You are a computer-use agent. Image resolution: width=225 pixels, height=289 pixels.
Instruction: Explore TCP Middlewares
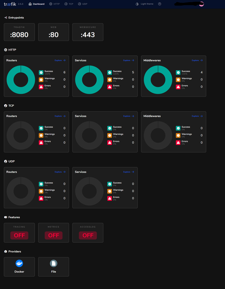tap(197, 116)
